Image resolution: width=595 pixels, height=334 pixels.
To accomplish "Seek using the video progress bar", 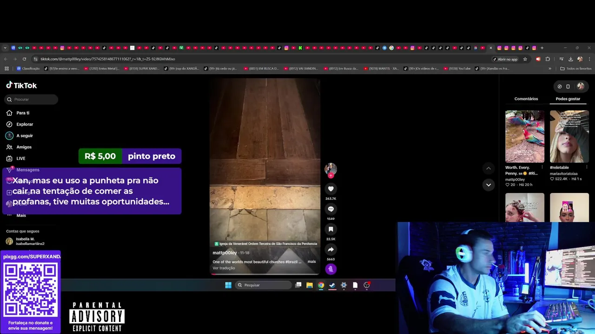I will [x=265, y=274].
